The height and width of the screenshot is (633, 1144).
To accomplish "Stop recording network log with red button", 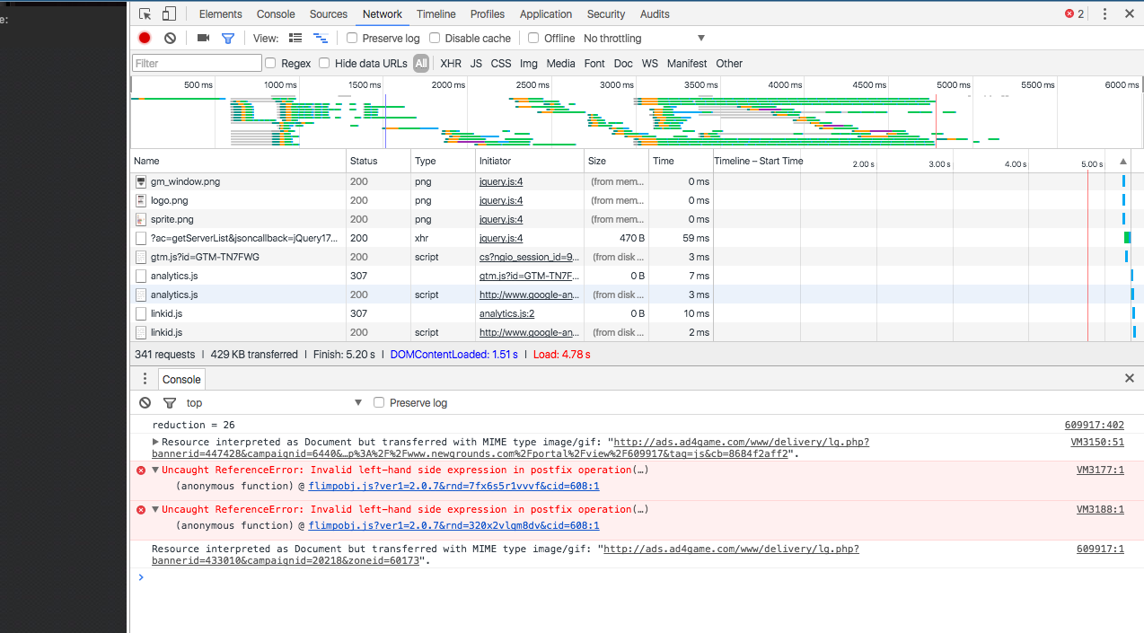I will (145, 38).
